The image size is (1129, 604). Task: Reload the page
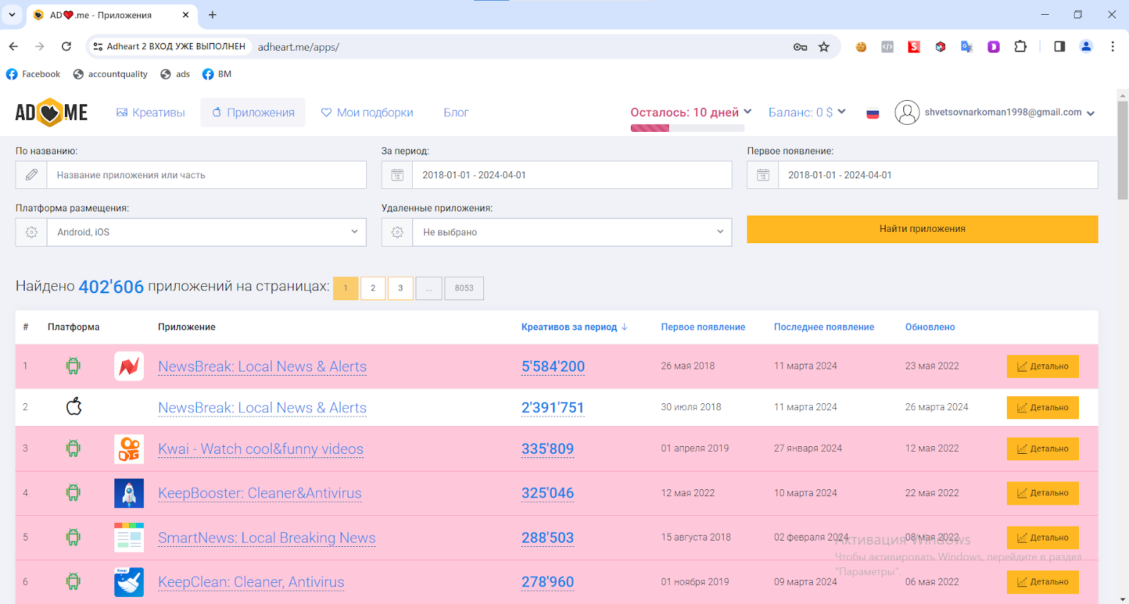[x=66, y=47]
